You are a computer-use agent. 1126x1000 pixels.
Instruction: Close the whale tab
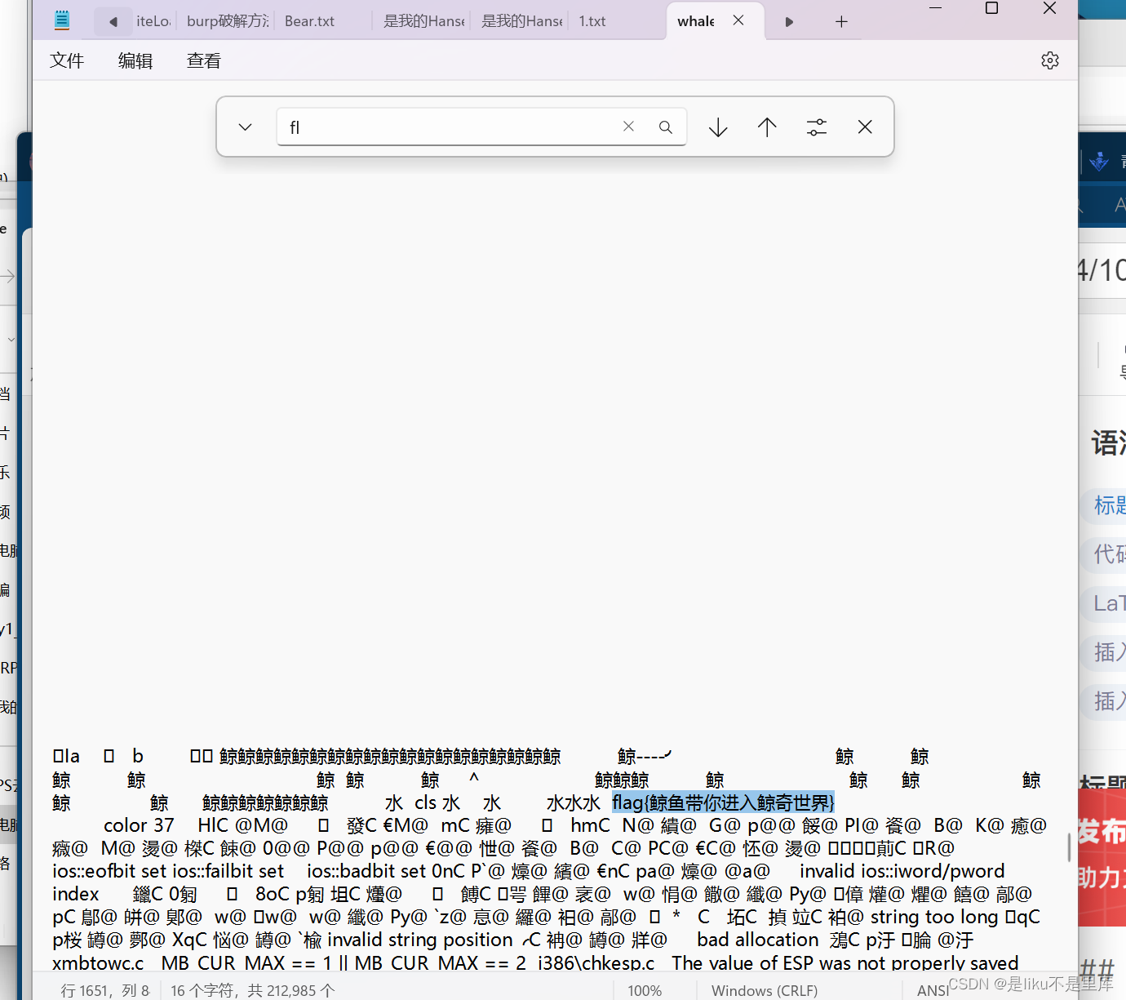click(x=738, y=20)
